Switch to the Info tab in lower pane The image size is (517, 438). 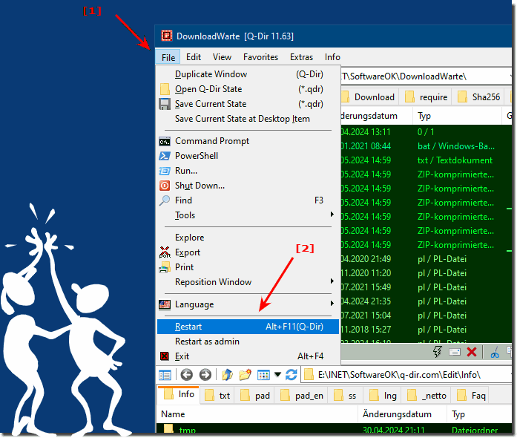tap(179, 394)
